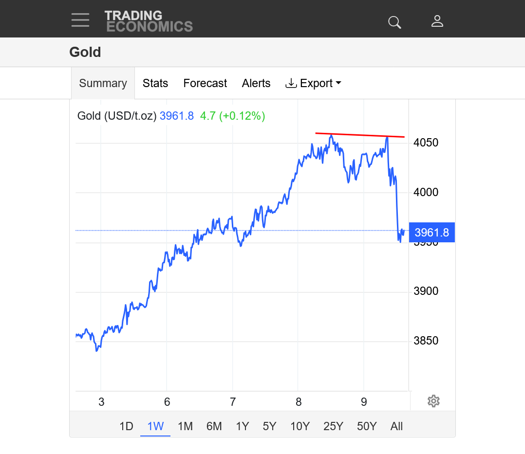Choose the 1Y time range
This screenshot has height=454, width=525.
click(242, 426)
